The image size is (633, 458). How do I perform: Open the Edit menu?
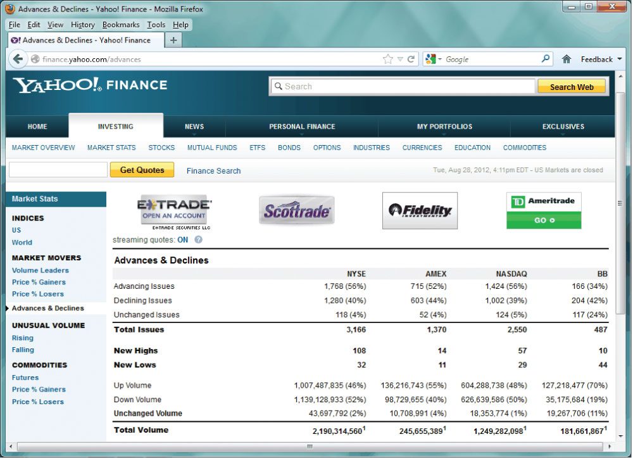click(34, 25)
